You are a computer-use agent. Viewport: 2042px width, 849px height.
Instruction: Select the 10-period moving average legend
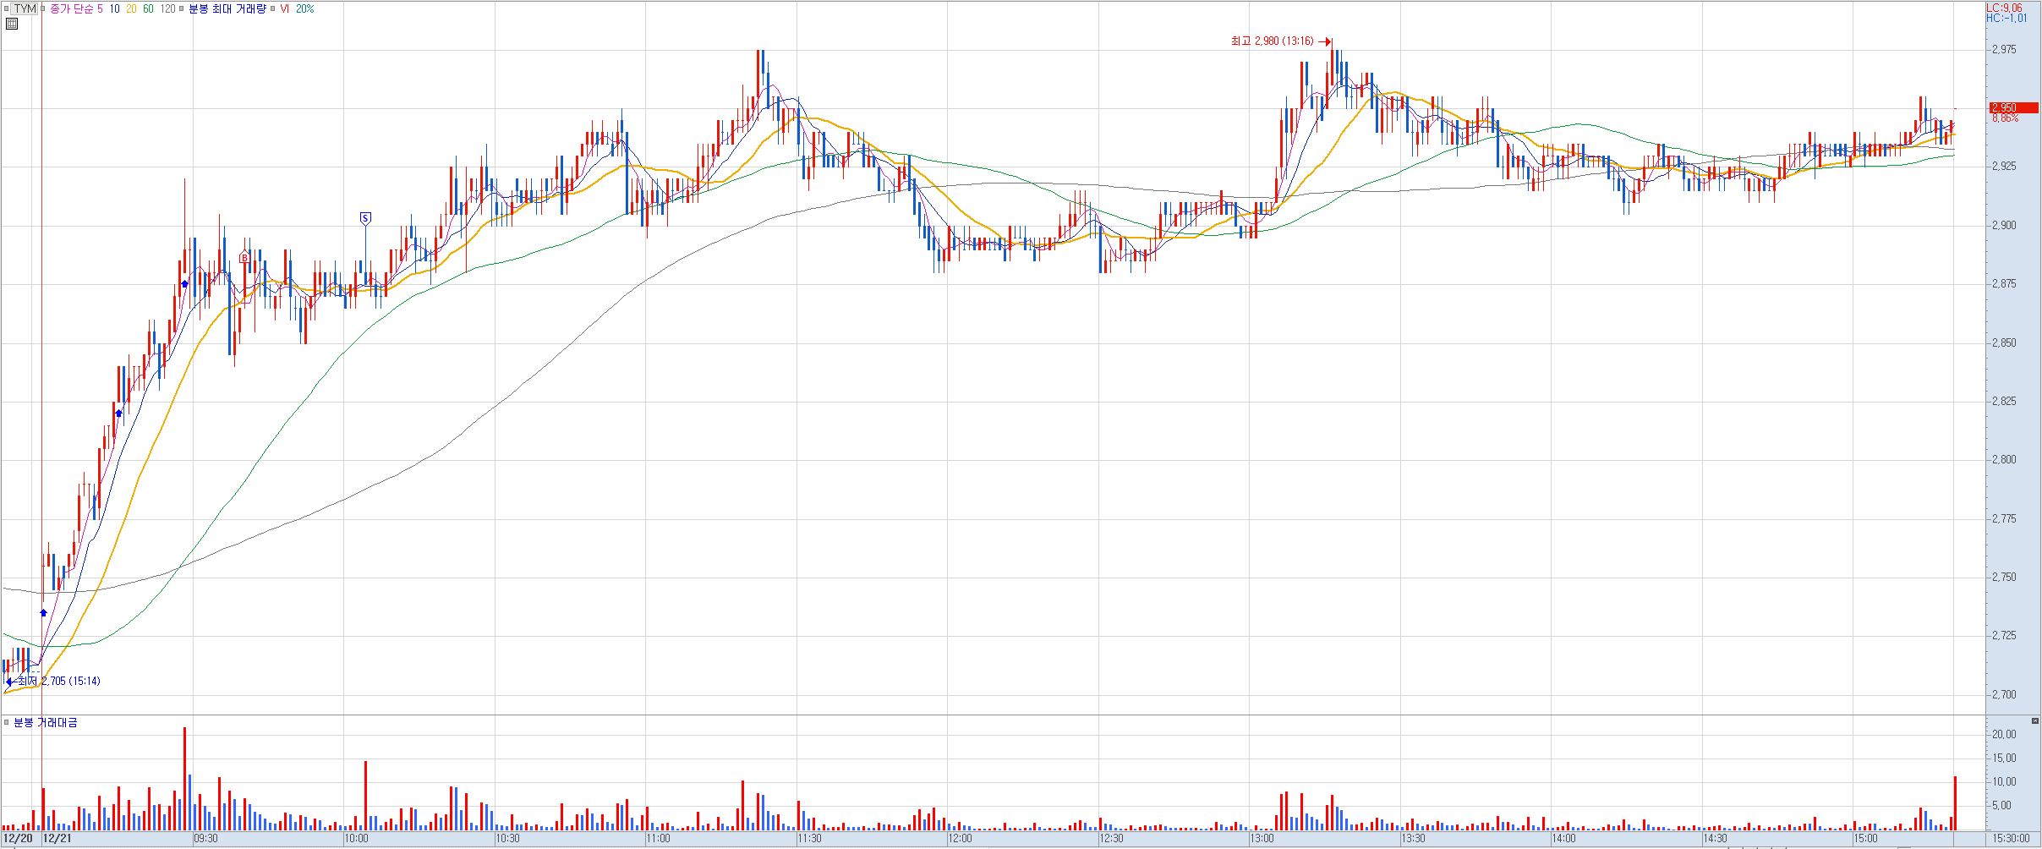pos(114,8)
